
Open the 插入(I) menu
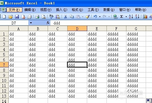click(x=62, y=10)
